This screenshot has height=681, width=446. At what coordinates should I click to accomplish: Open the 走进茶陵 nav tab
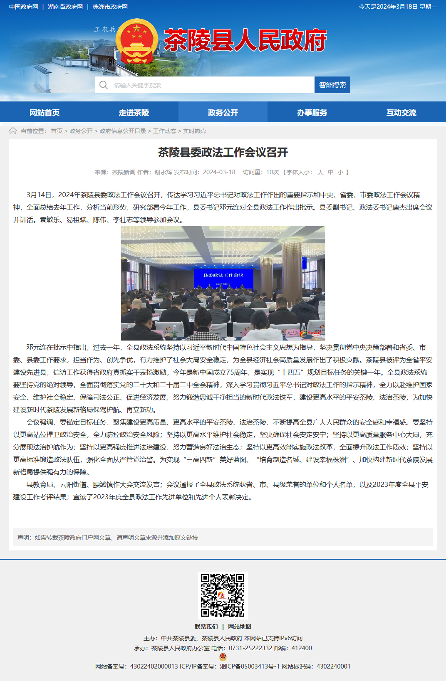(134, 112)
